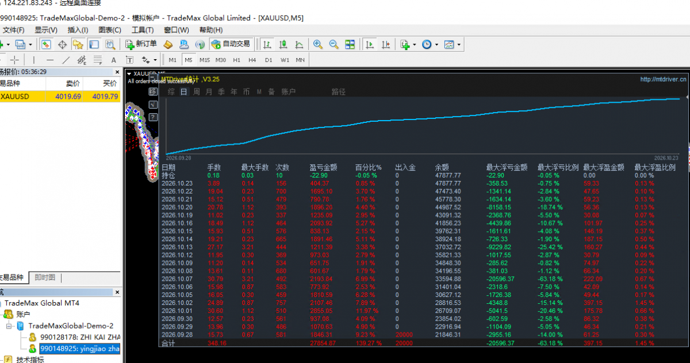This screenshot has width=690, height=363.
Task: Open the 图表(C) menu
Action: 110,30
